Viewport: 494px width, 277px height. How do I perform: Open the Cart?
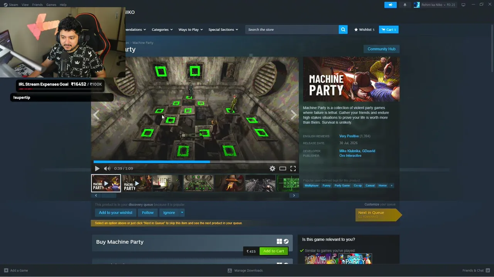click(389, 30)
